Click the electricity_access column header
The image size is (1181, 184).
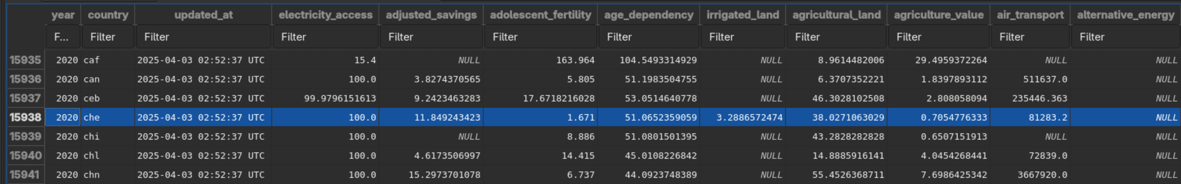click(x=326, y=15)
